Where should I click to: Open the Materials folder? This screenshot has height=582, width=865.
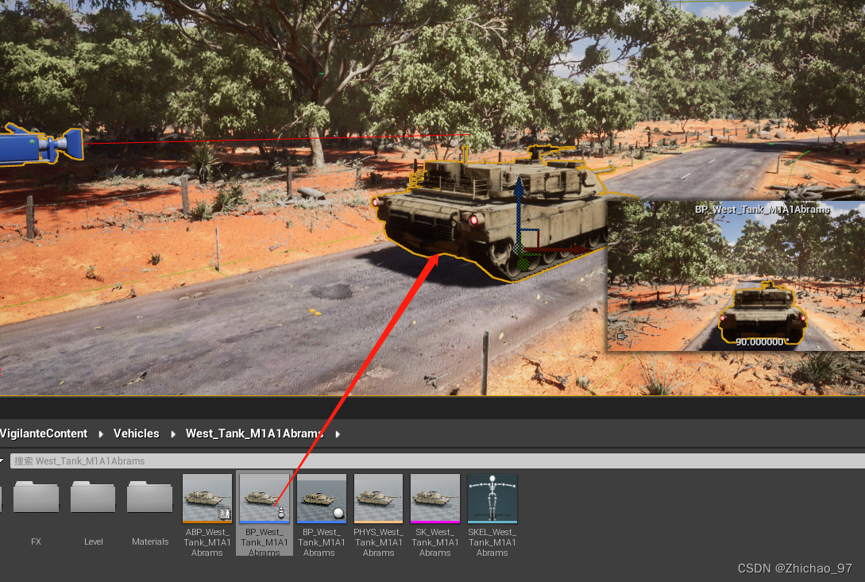coord(149,497)
